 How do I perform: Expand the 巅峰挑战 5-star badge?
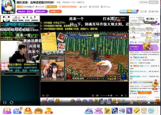(25, 11)
